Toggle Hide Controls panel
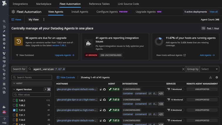The height and width of the screenshot is (125, 222). point(66,77)
